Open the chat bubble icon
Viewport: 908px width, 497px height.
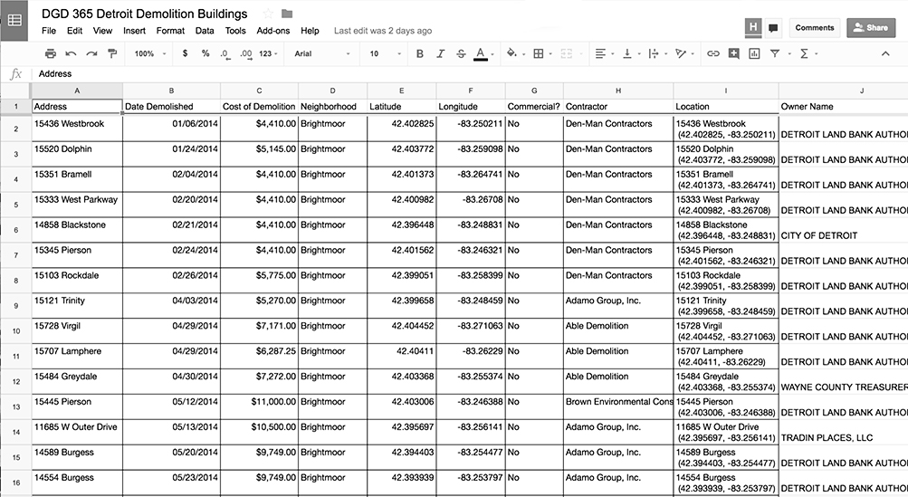(x=773, y=28)
